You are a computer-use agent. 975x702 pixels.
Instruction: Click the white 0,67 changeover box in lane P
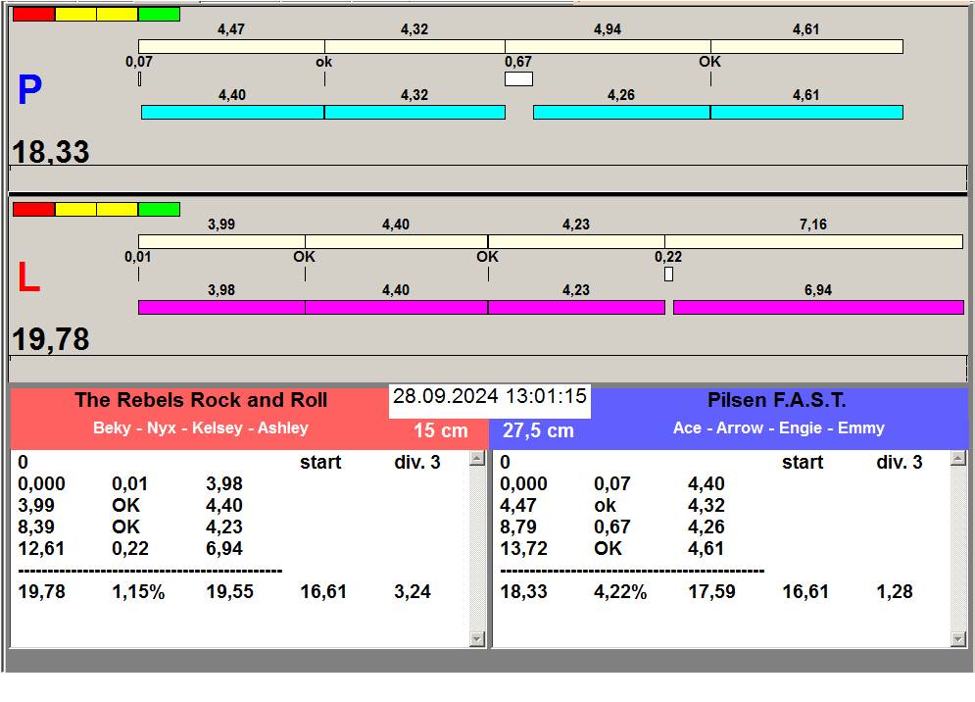pyautogui.click(x=518, y=79)
